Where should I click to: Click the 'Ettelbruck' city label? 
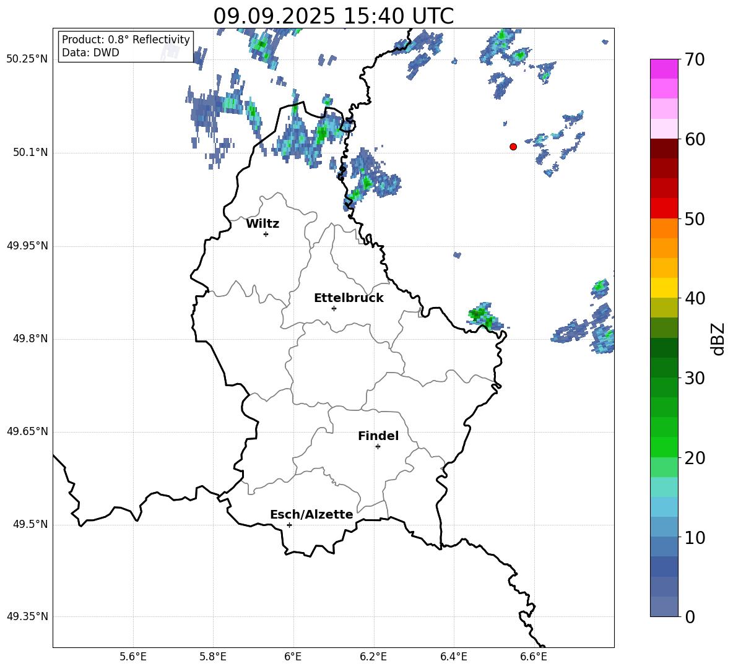349,298
